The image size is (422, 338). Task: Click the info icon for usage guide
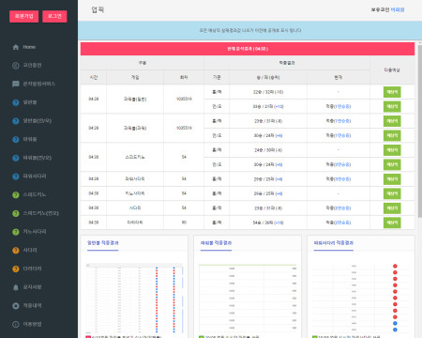tap(16, 324)
